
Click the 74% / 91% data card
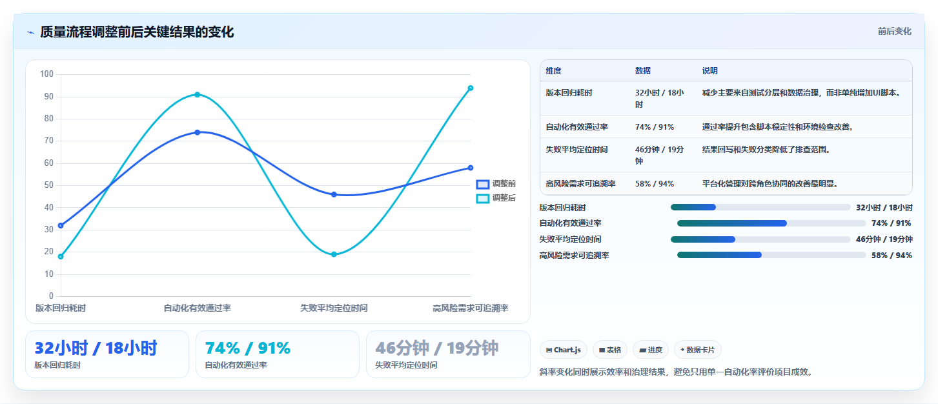tap(278, 354)
